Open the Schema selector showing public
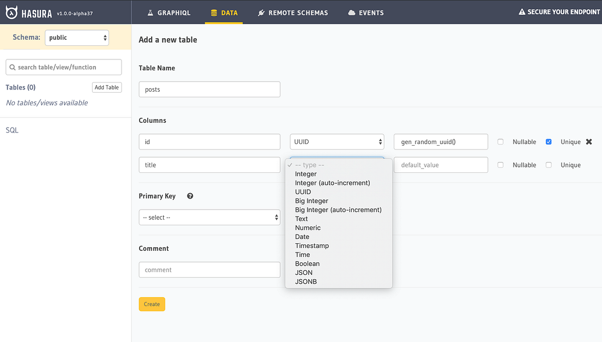 coord(76,38)
